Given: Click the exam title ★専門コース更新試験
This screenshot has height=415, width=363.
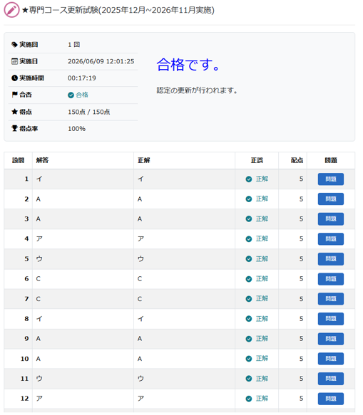Looking at the screenshot, I should coord(118,11).
